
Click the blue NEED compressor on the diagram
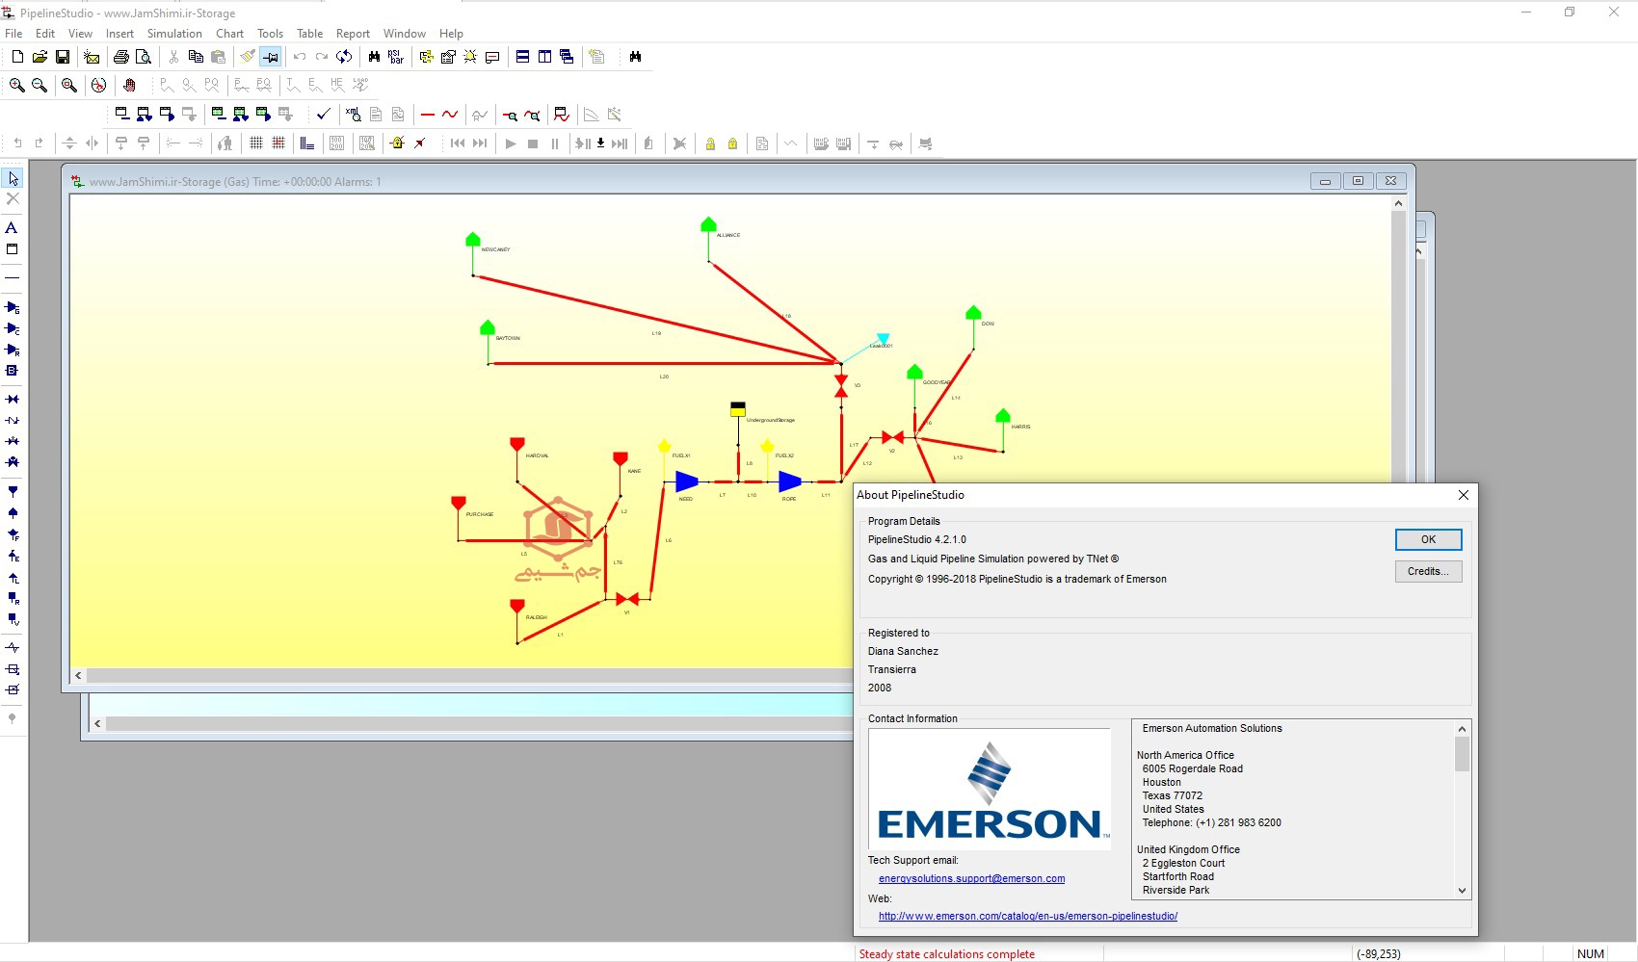tap(687, 481)
